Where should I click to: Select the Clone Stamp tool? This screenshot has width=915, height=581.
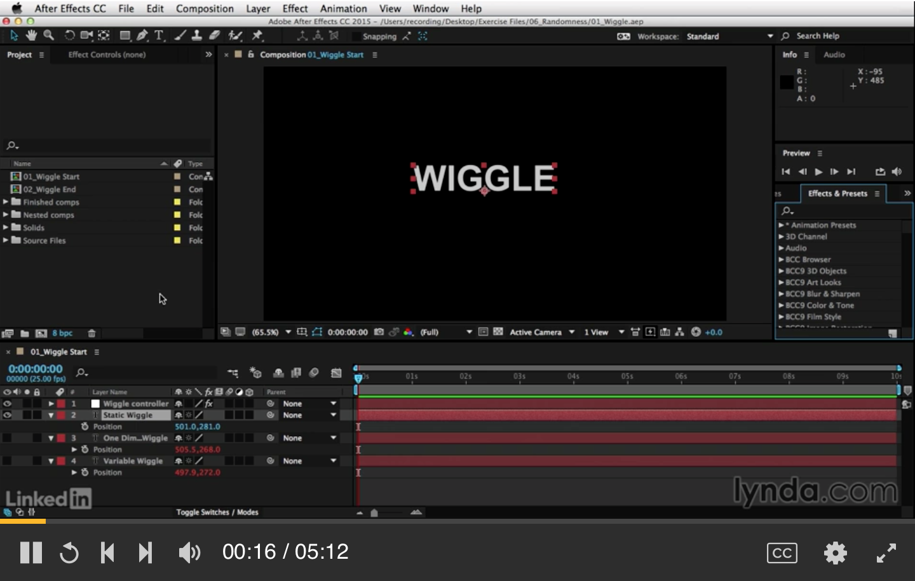pyautogui.click(x=197, y=36)
